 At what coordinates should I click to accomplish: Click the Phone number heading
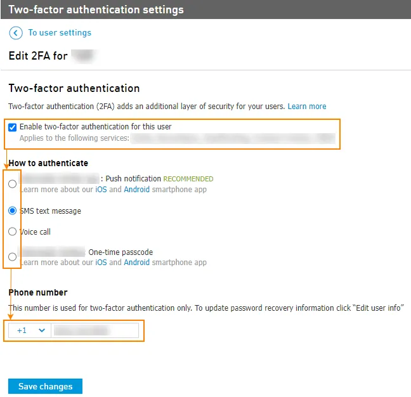(x=38, y=292)
